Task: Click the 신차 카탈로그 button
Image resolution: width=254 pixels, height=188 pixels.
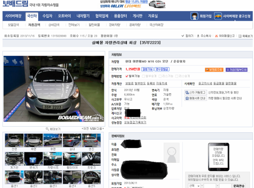Action: point(196,92)
